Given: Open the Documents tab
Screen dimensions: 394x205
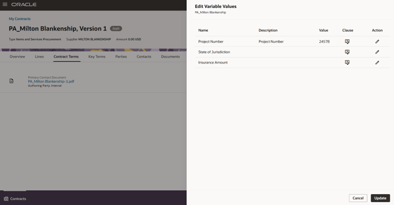Looking at the screenshot, I should click(x=170, y=57).
